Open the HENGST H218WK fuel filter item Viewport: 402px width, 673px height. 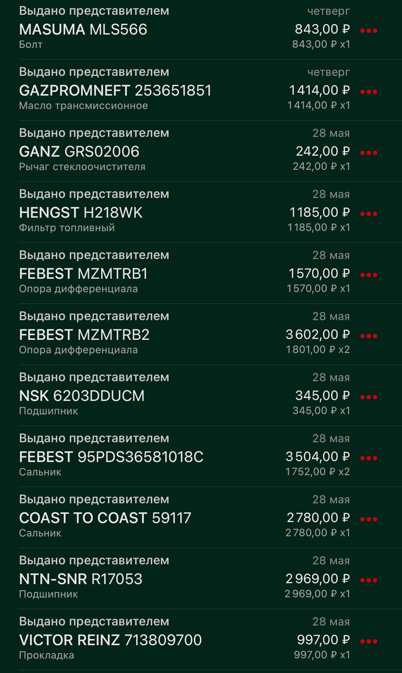(x=81, y=213)
